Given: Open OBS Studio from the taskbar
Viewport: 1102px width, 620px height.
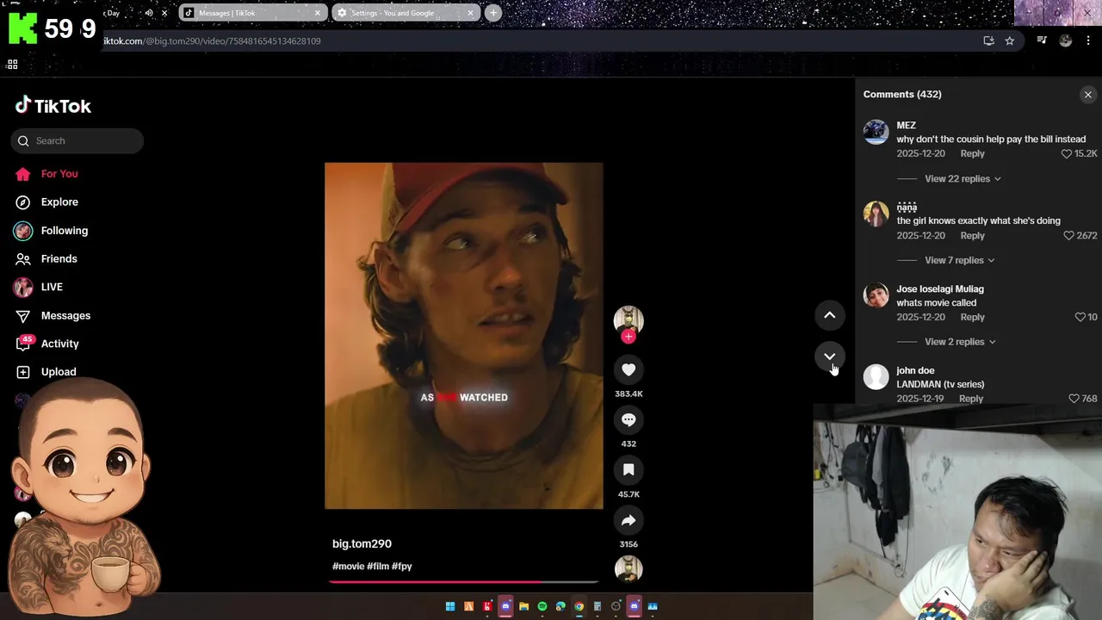Looking at the screenshot, I should click(616, 606).
